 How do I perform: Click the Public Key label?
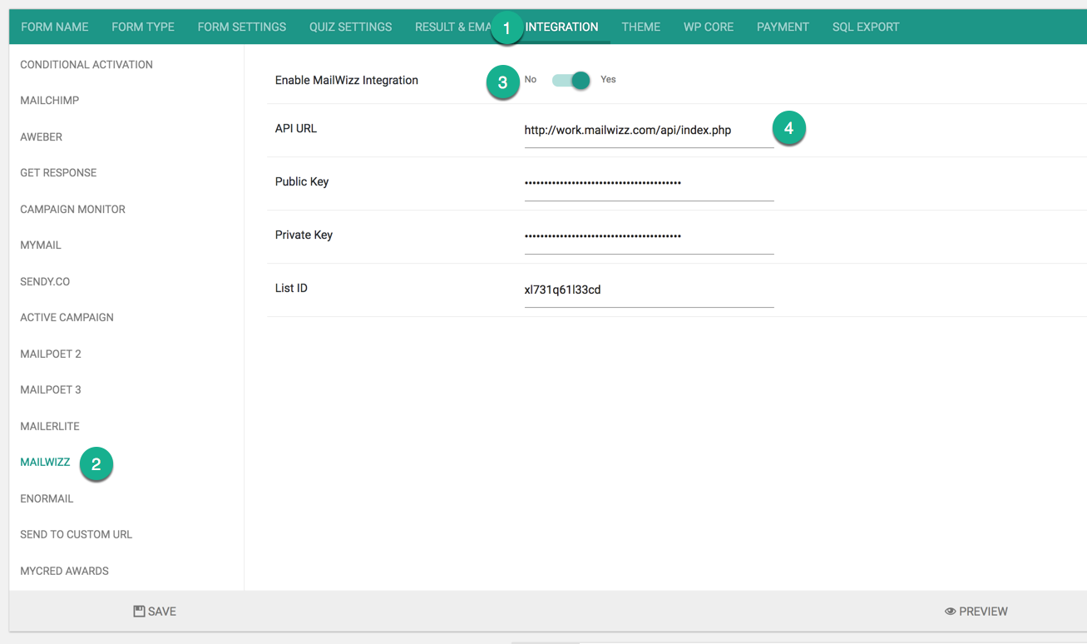(x=302, y=182)
